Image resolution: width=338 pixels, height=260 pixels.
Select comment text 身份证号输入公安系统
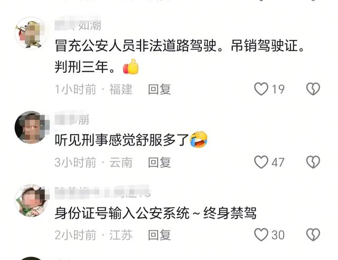122,213
